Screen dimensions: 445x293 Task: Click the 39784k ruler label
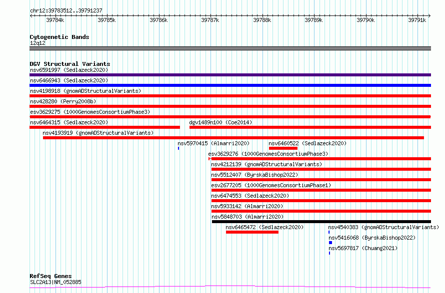pos(55,20)
